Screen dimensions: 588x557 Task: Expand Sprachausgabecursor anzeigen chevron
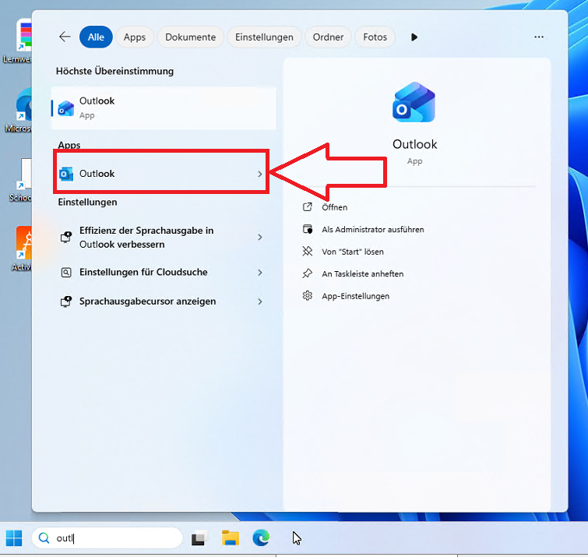pos(260,301)
